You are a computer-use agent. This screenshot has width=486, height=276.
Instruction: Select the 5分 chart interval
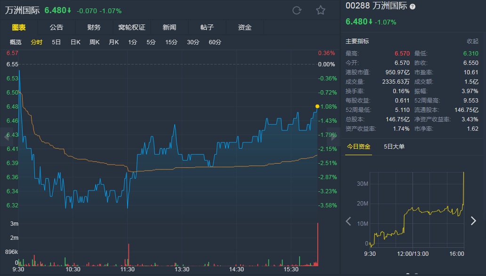(151, 42)
